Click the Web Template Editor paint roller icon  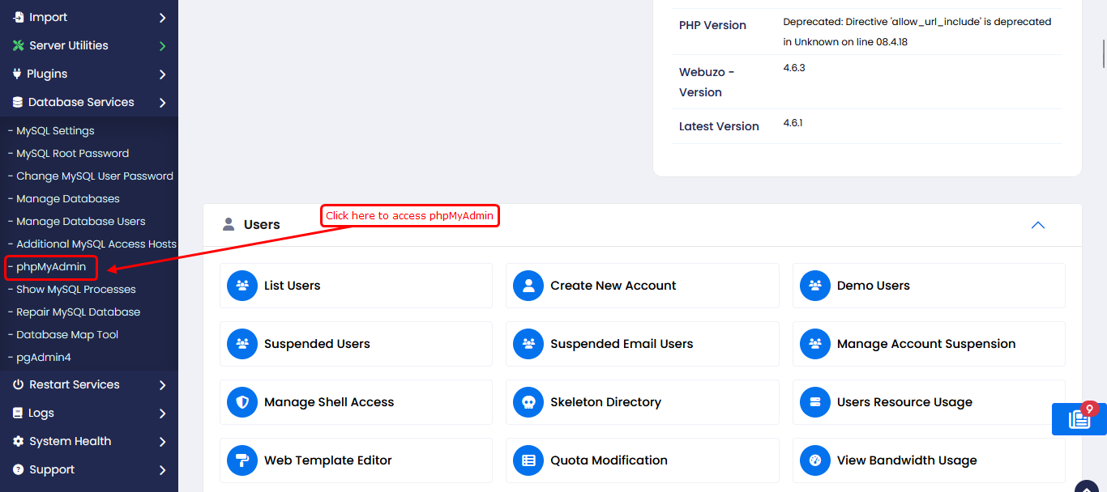pyautogui.click(x=242, y=460)
